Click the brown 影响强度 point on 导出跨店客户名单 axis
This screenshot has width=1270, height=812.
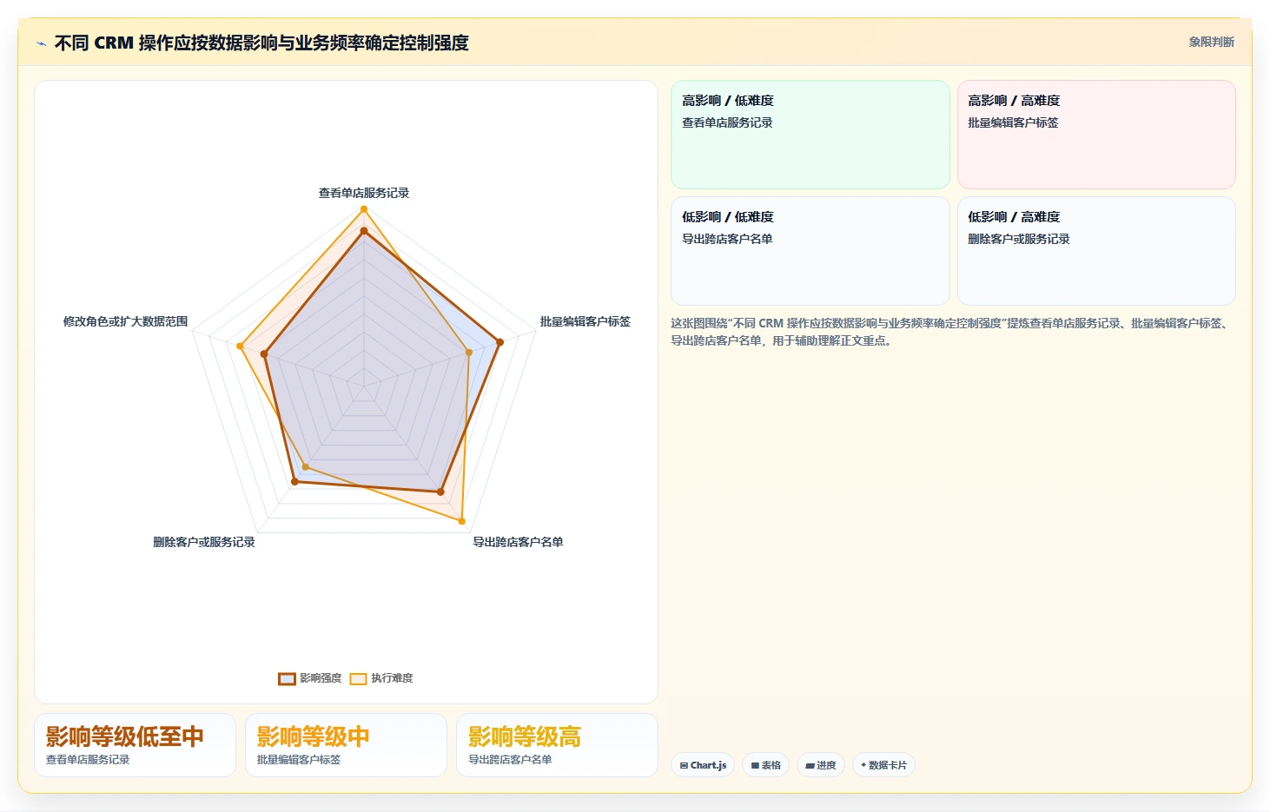tap(440, 492)
